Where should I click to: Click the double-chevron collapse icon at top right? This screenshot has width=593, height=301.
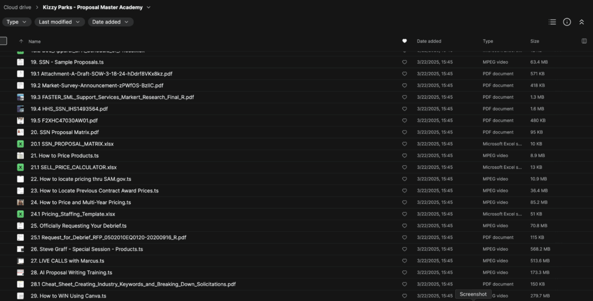pyautogui.click(x=581, y=22)
